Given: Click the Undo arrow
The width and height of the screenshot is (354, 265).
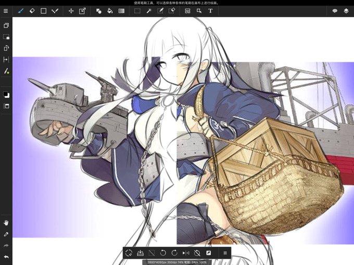Looking at the screenshot, I should click(6, 257).
